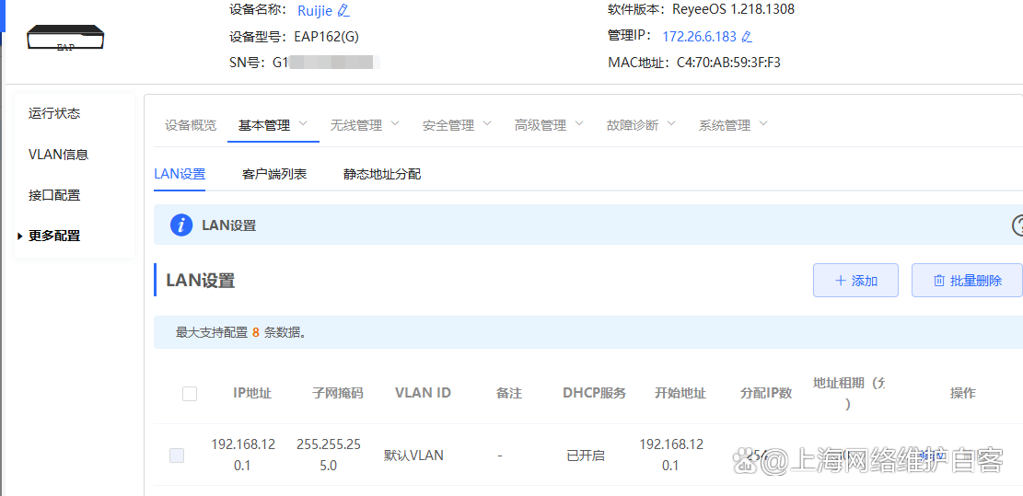
Task: Click management IP 172.26.6.183 link
Action: 699,37
